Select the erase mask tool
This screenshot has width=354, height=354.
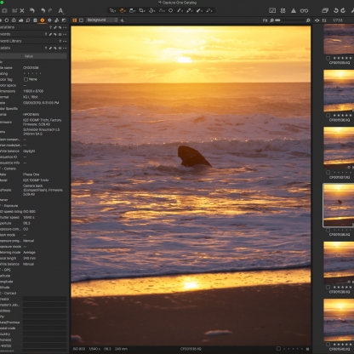pyautogui.click(x=199, y=11)
